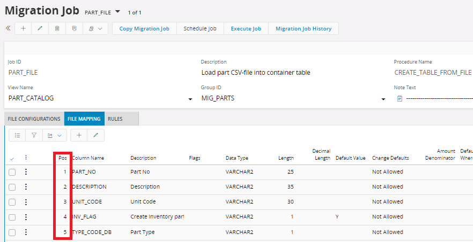The height and width of the screenshot is (242, 473).
Task: Open the three-dot menu for UNIT_CODE row
Action: [x=26, y=202]
